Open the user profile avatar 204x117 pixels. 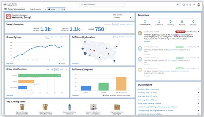tap(199, 5)
